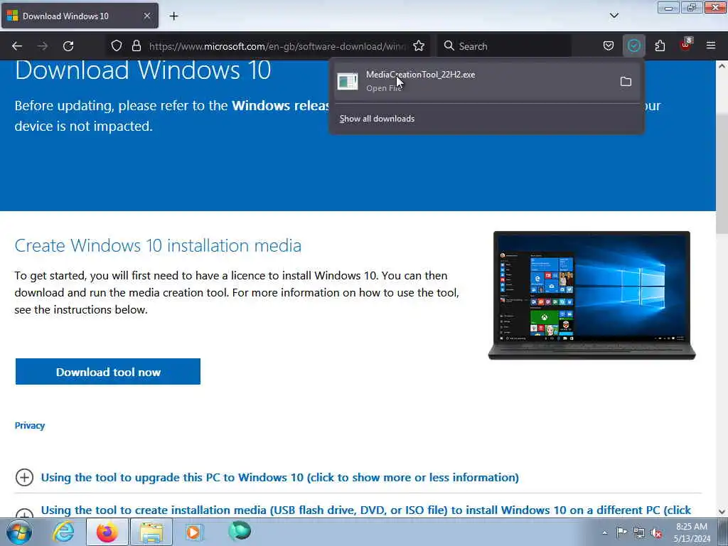The height and width of the screenshot is (546, 728).
Task: Launch Internet Explorer from taskbar
Action: (x=63, y=532)
